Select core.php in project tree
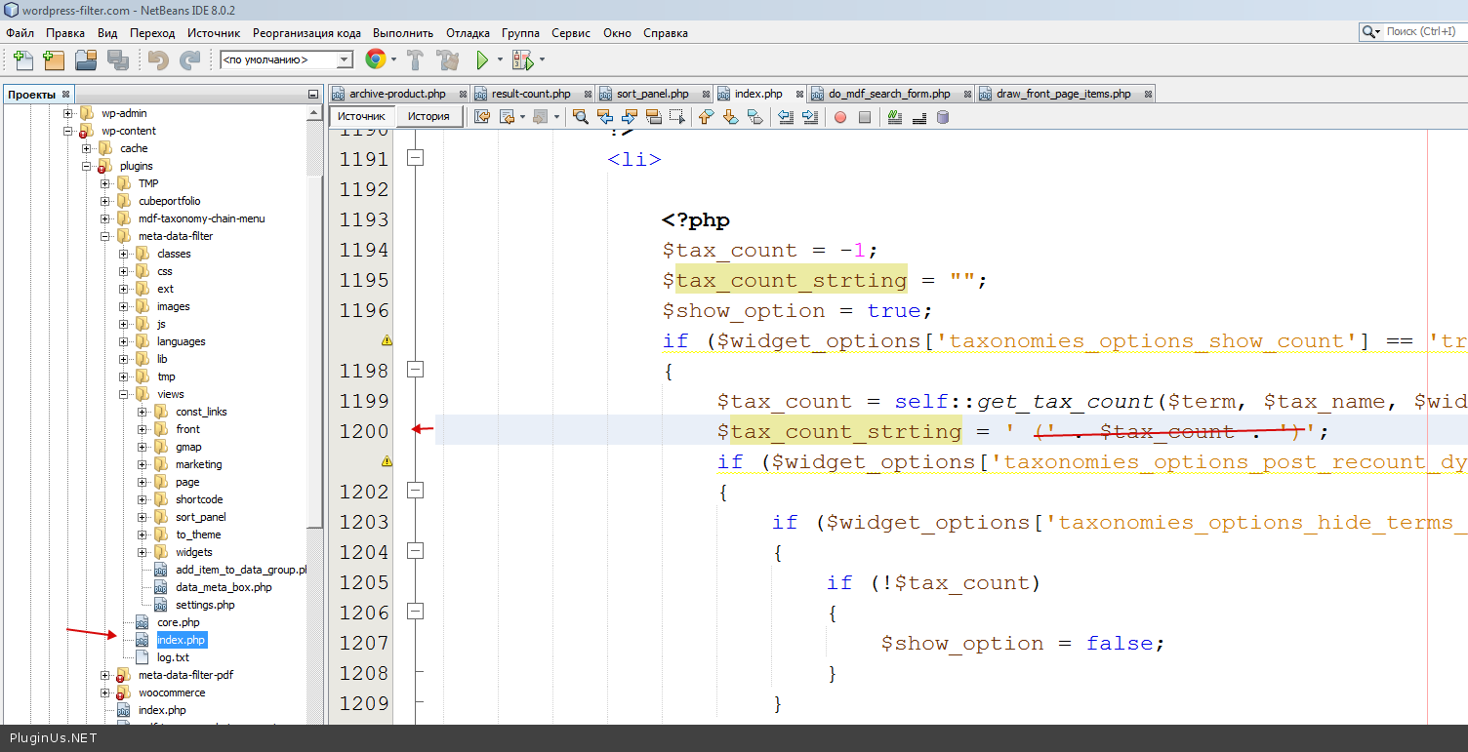 pyautogui.click(x=178, y=622)
